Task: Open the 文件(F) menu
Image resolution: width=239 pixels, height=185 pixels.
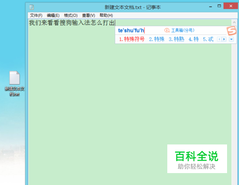Action: tap(36, 15)
